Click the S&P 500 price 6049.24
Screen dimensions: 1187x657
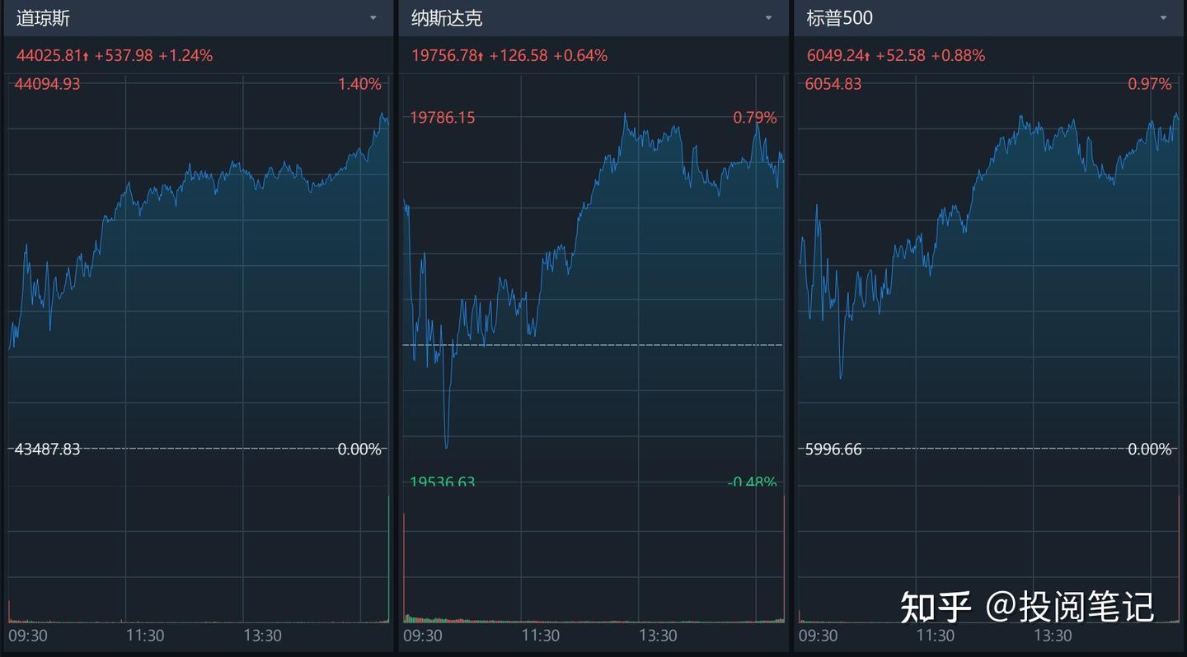(834, 56)
